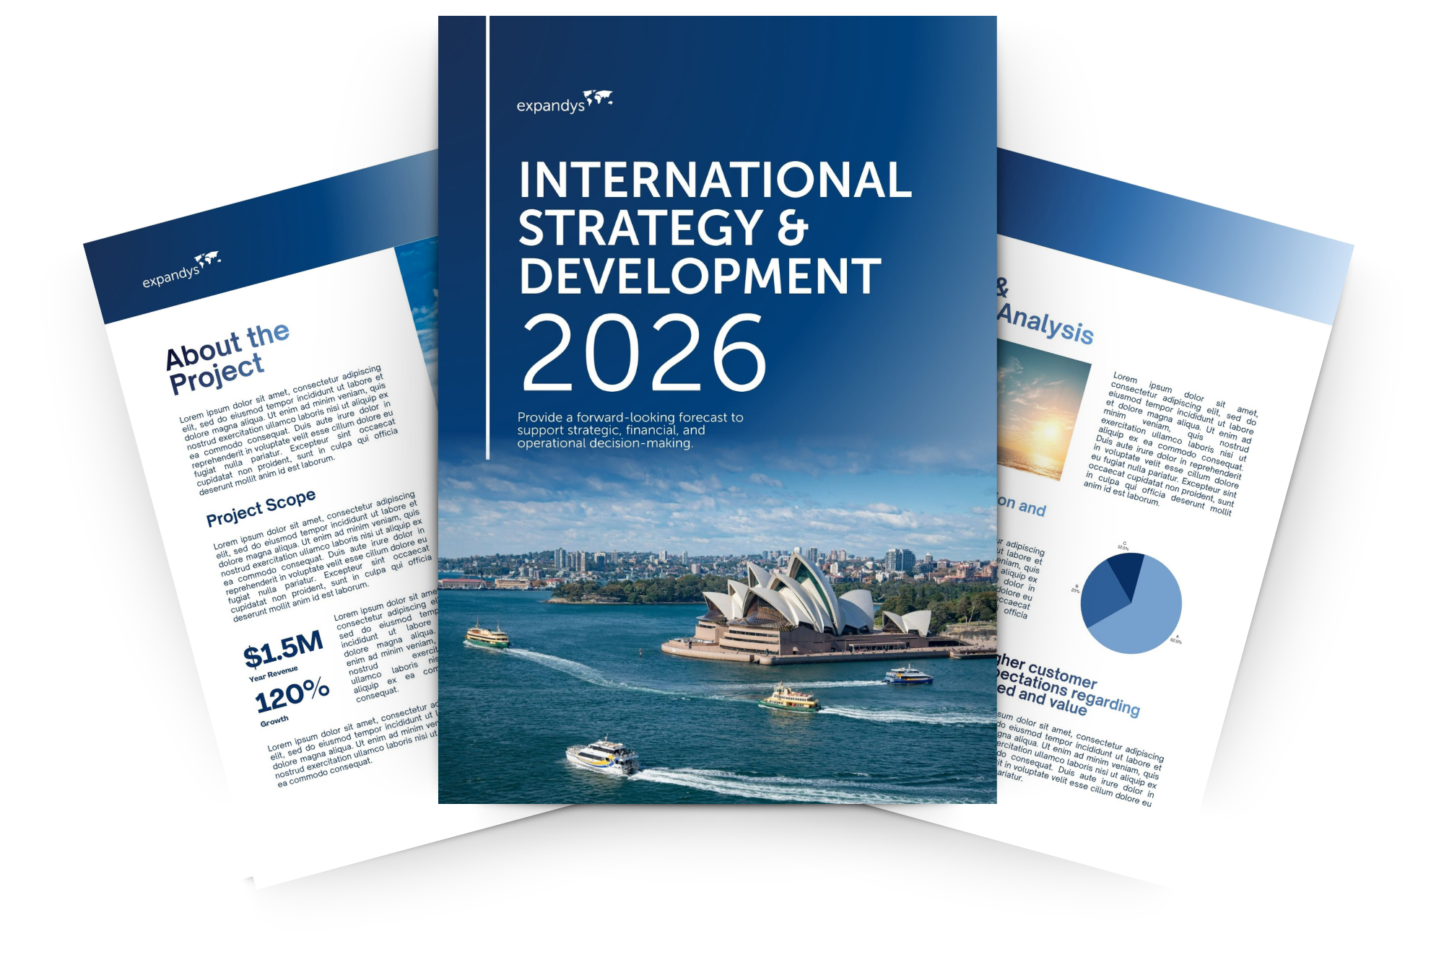Click the "$1.5M" revenue figure
The width and height of the screenshot is (1444, 962).
[283, 648]
